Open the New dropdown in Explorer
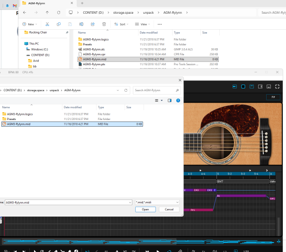 point(30,24)
